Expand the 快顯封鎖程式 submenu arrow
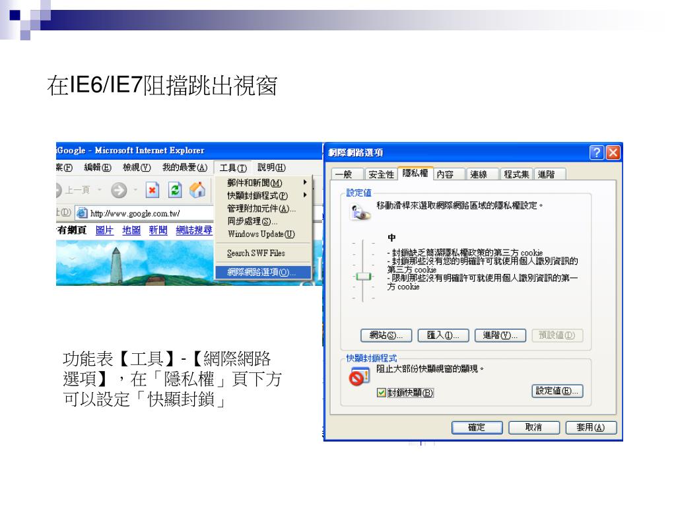This screenshot has height=507, width=676. pyautogui.click(x=305, y=195)
